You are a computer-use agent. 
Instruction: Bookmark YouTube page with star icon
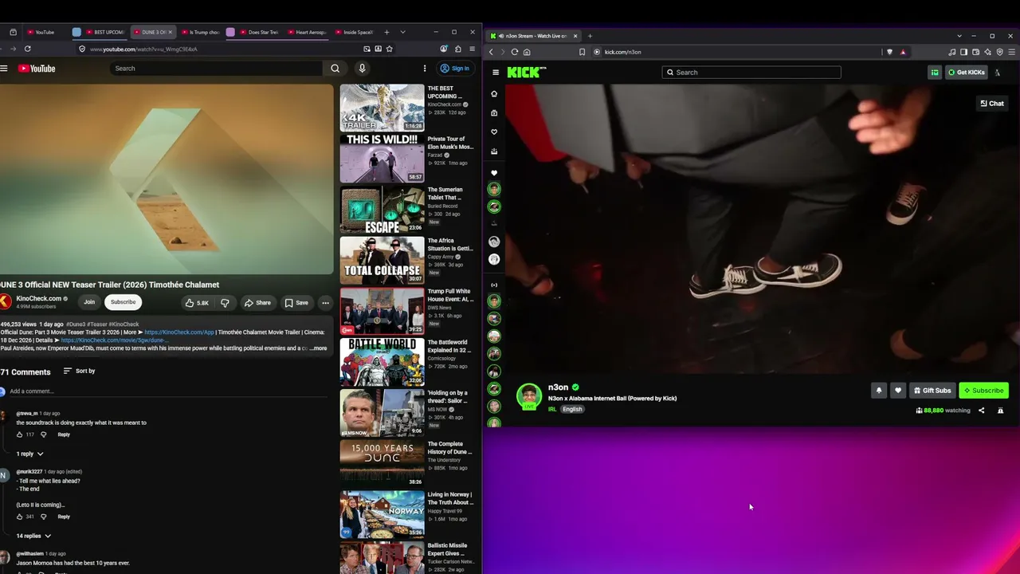389,49
